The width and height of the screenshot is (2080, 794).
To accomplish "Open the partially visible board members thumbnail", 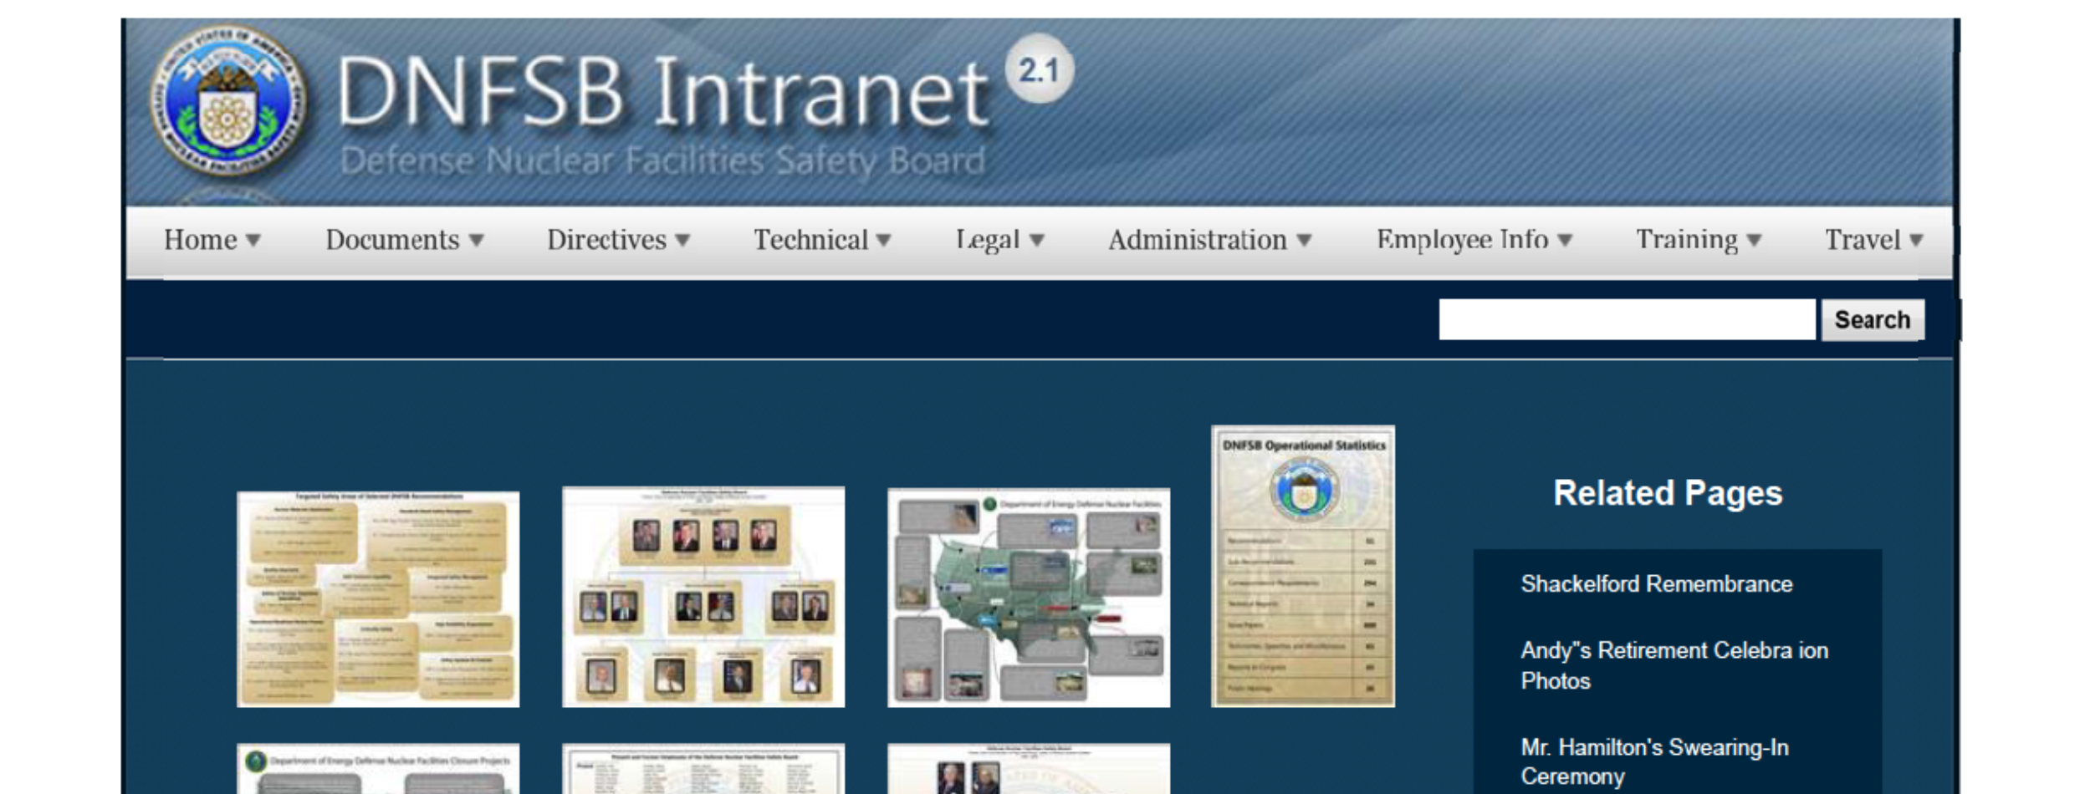I will (x=1029, y=769).
